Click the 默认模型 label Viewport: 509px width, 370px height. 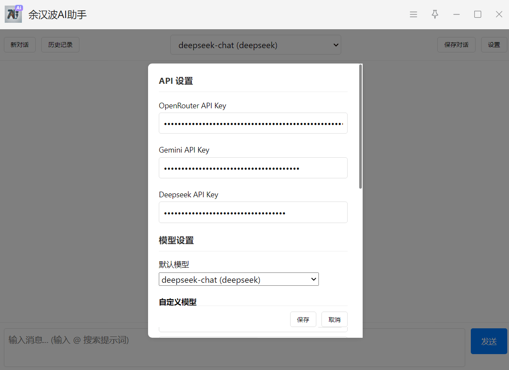pos(174,264)
